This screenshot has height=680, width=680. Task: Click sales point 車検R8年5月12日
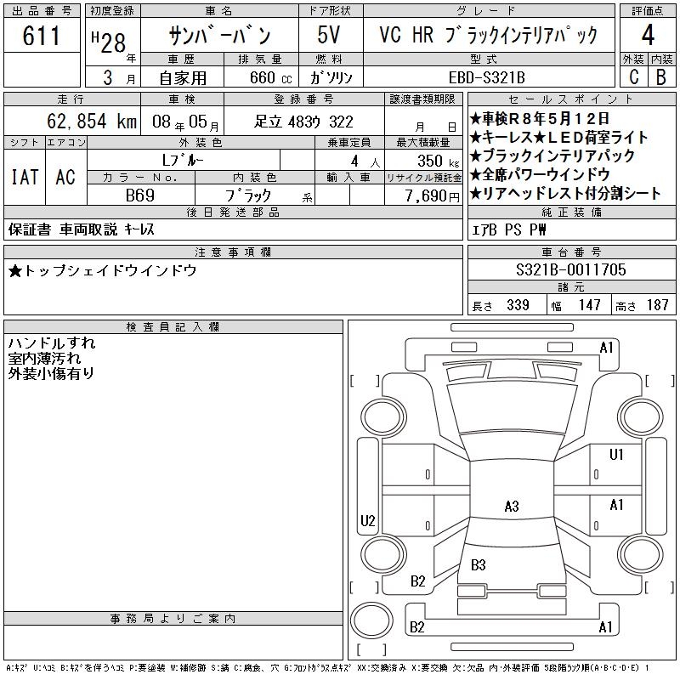pos(540,118)
